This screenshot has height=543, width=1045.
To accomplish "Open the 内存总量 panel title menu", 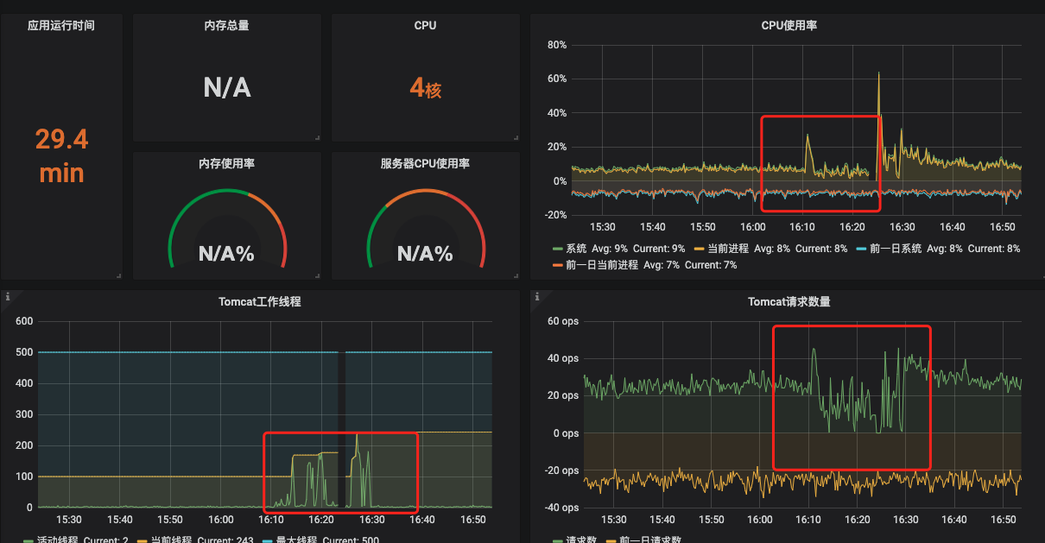I will (x=227, y=26).
